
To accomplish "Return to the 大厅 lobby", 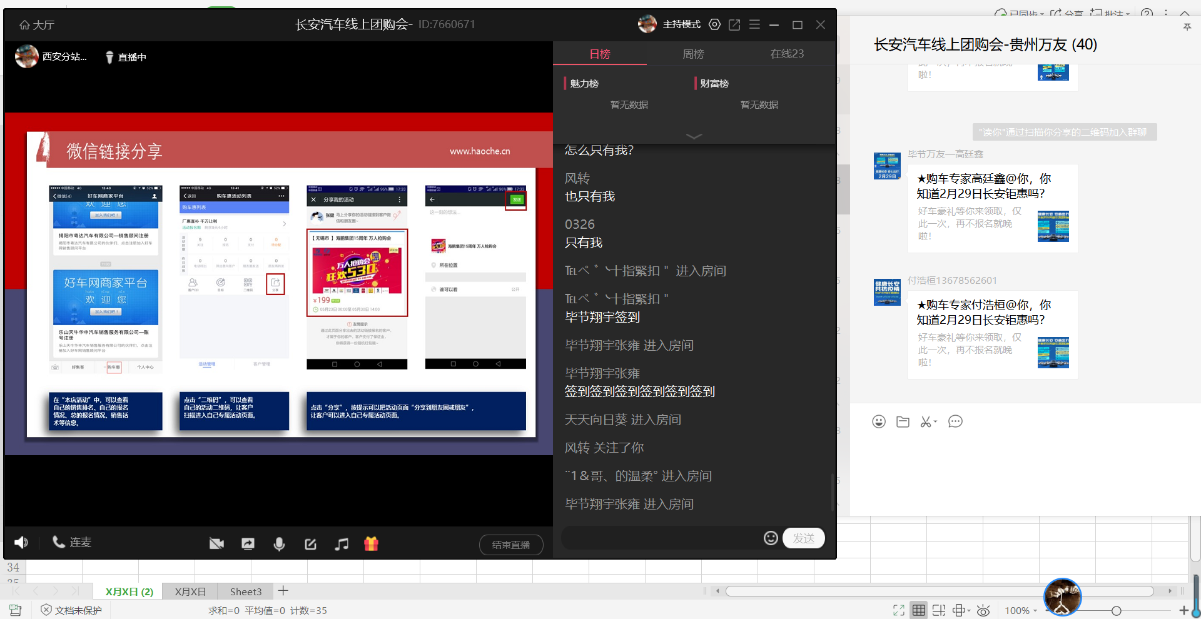I will click(x=37, y=25).
